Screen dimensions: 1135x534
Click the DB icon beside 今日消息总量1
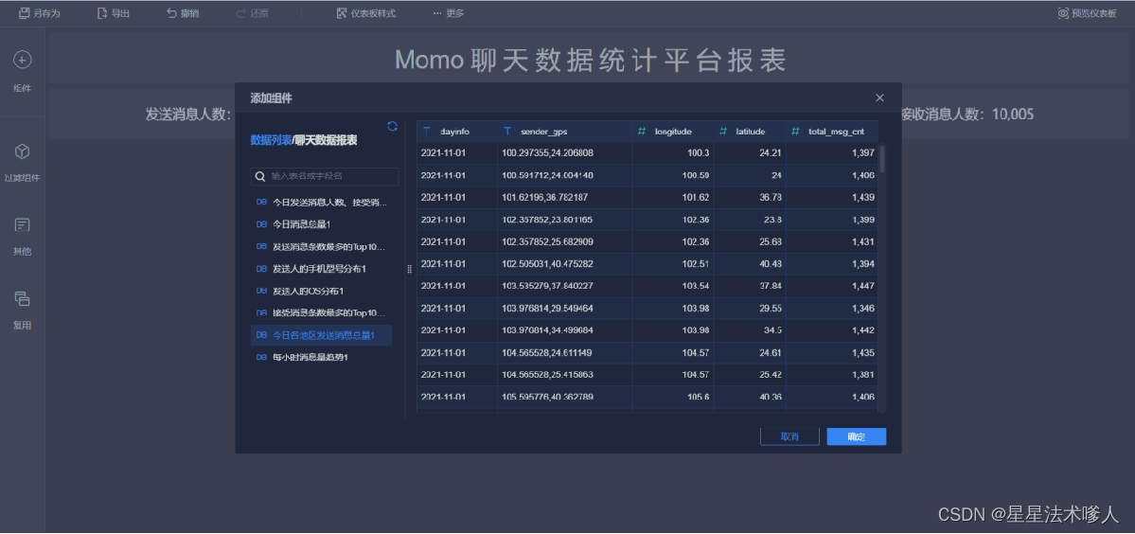point(262,224)
